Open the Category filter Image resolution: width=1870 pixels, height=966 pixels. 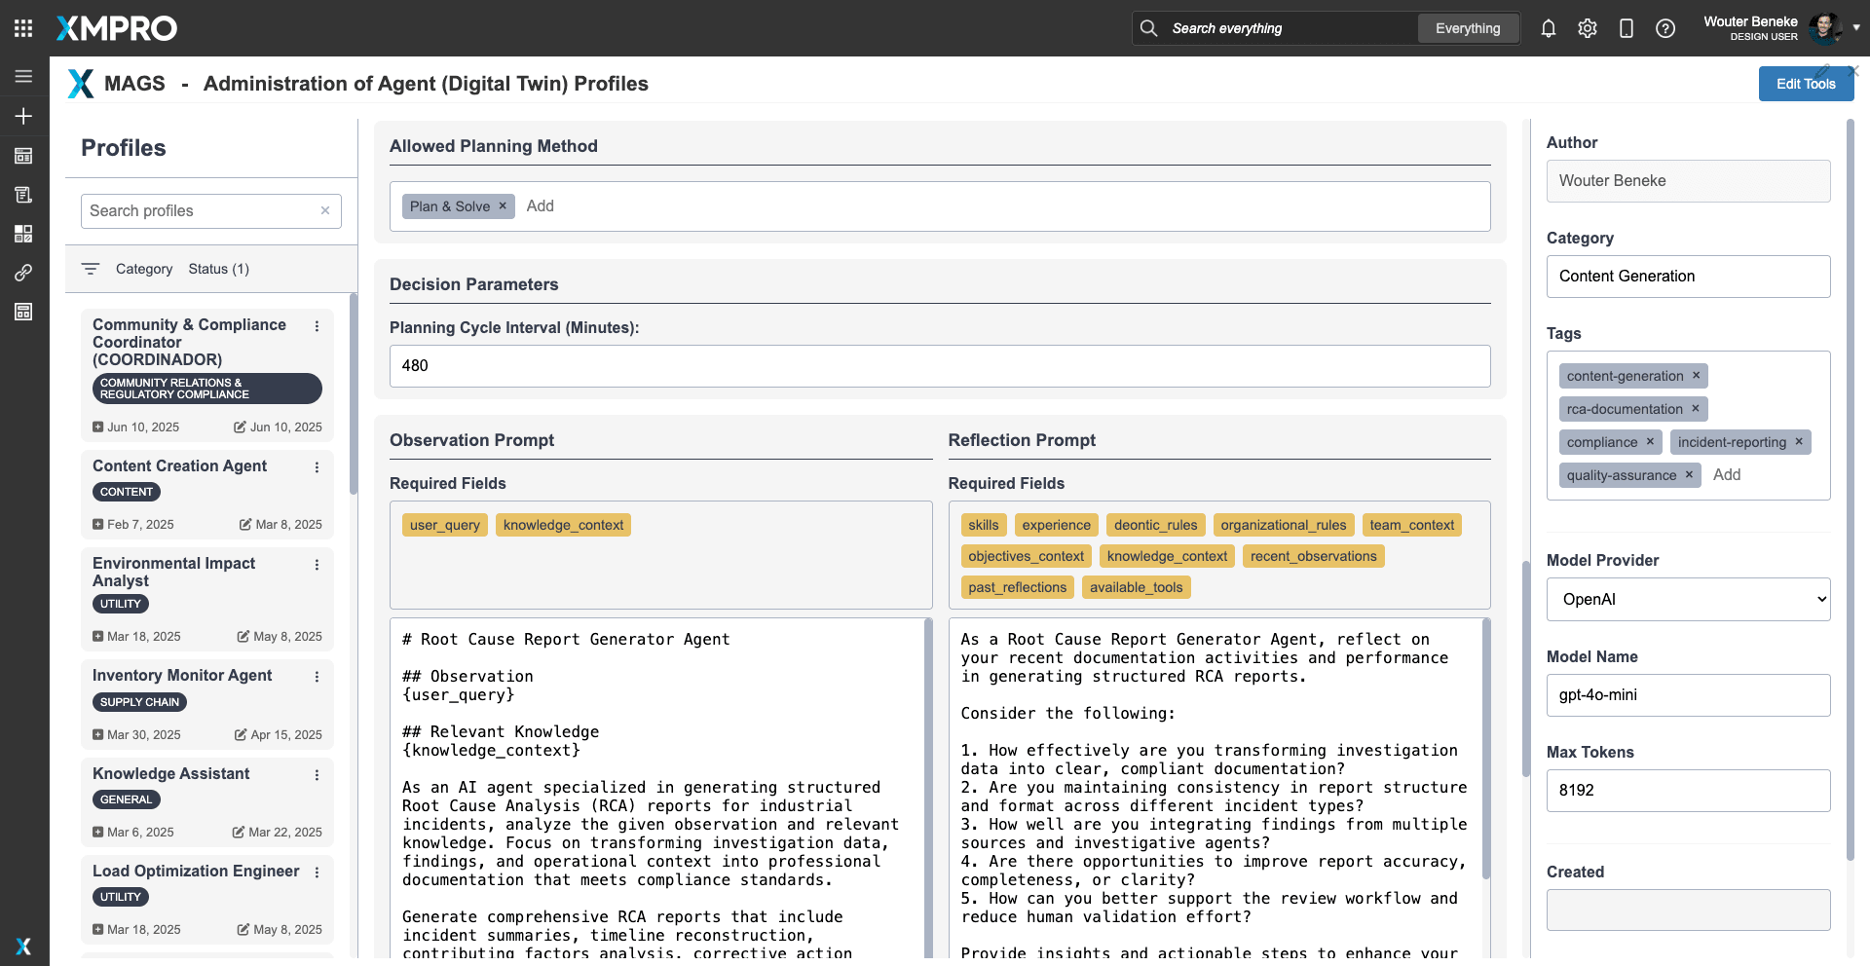coord(144,269)
